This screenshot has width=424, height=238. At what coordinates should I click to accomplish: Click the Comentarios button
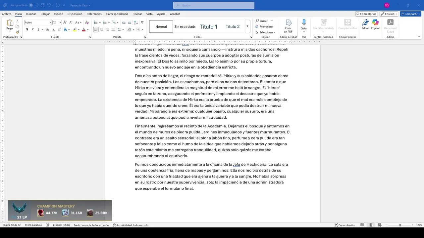point(367,14)
